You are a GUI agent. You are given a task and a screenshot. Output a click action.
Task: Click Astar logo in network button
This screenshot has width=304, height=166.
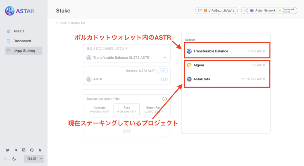252,10
